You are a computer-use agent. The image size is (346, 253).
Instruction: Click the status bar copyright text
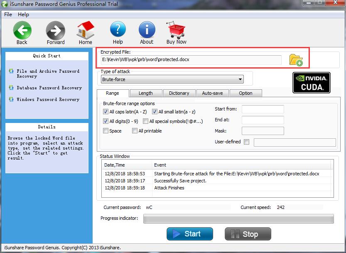(62, 248)
